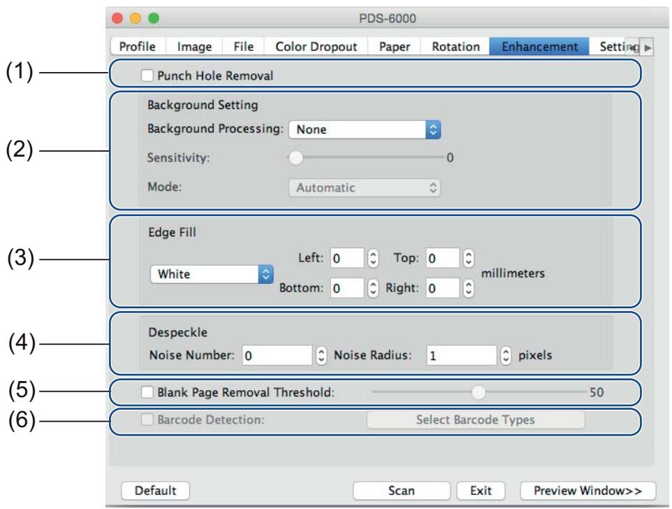672x509 pixels.
Task: Click the Top edge fill input field
Action: [443, 258]
